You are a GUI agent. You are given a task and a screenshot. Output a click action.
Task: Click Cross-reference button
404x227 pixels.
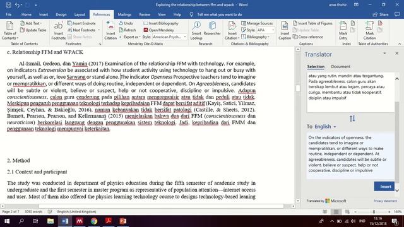(x=308, y=37)
